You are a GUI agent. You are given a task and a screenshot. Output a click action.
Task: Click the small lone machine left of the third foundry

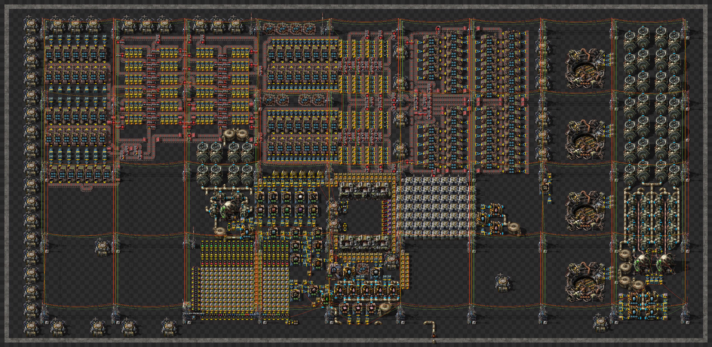(546, 188)
